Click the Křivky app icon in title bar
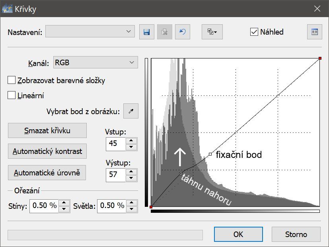This screenshot has width=329, height=247. click(7, 9)
